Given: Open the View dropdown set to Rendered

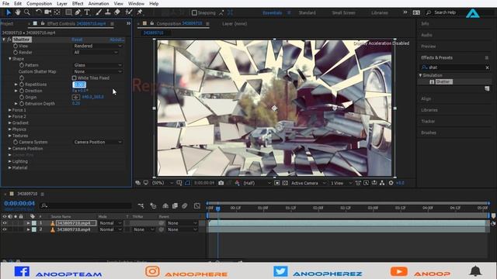Looking at the screenshot, I should pyautogui.click(x=98, y=46).
